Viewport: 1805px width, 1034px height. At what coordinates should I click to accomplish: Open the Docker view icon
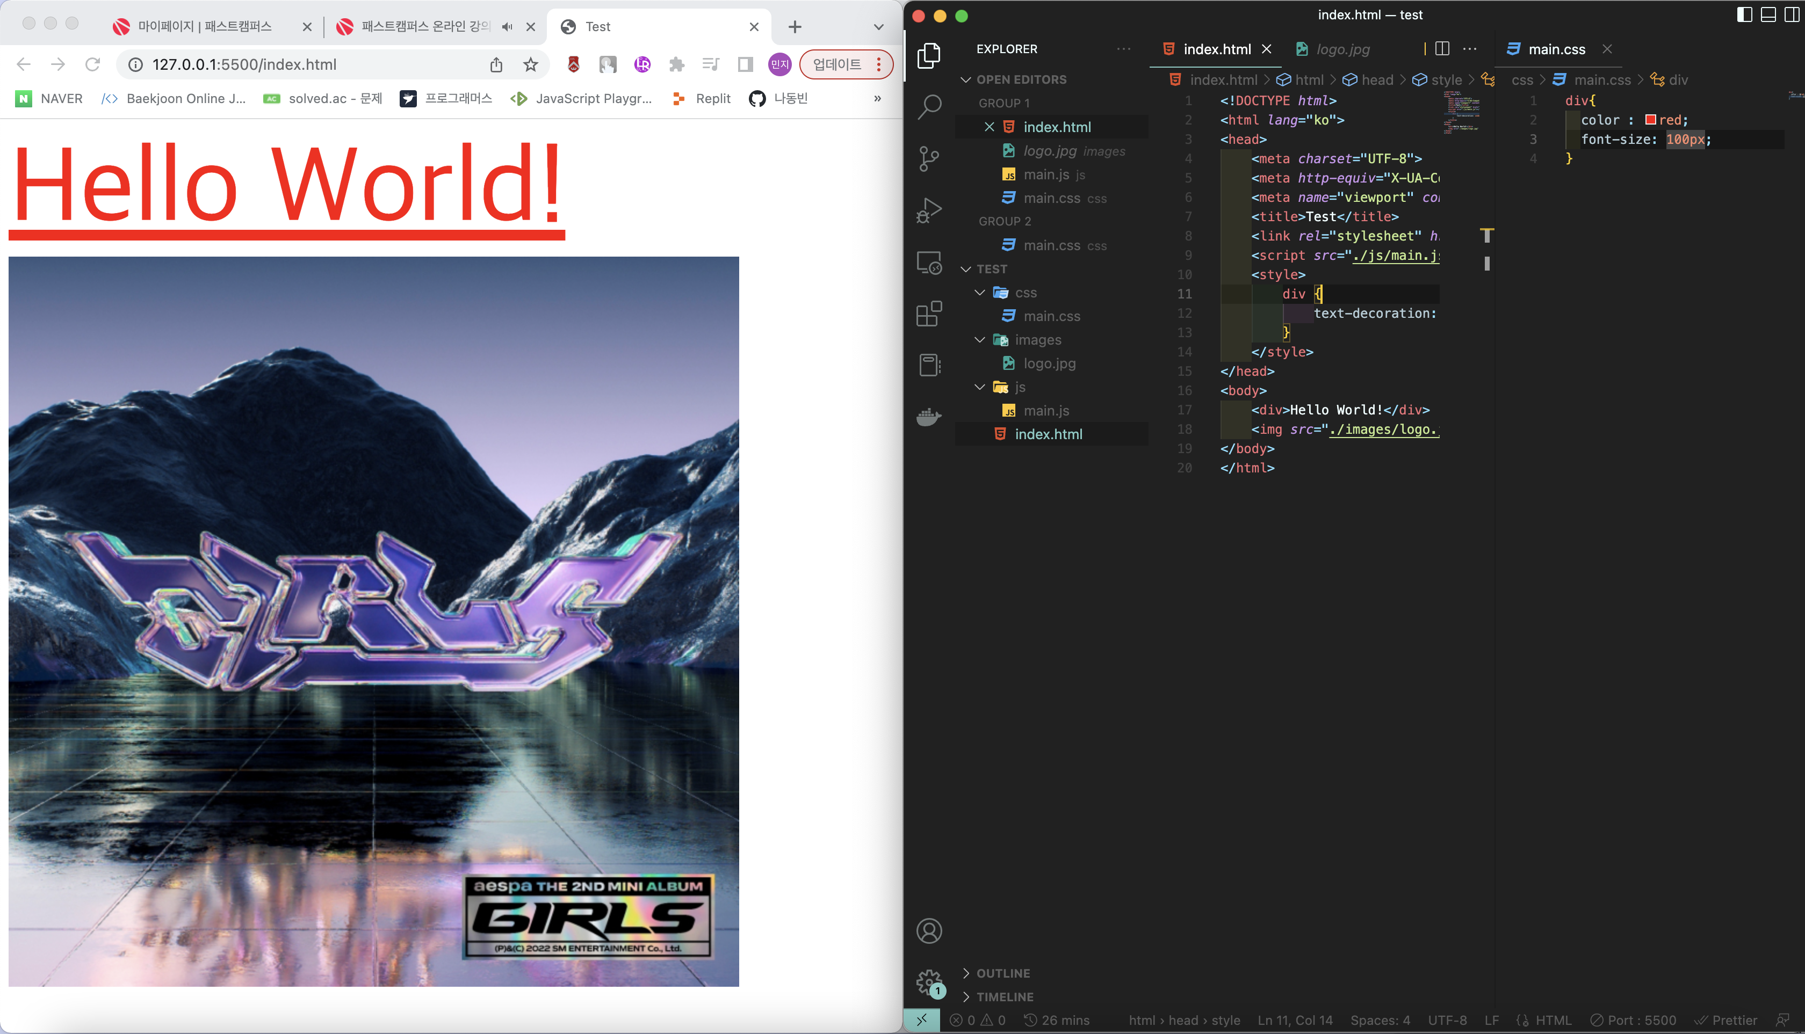(929, 417)
